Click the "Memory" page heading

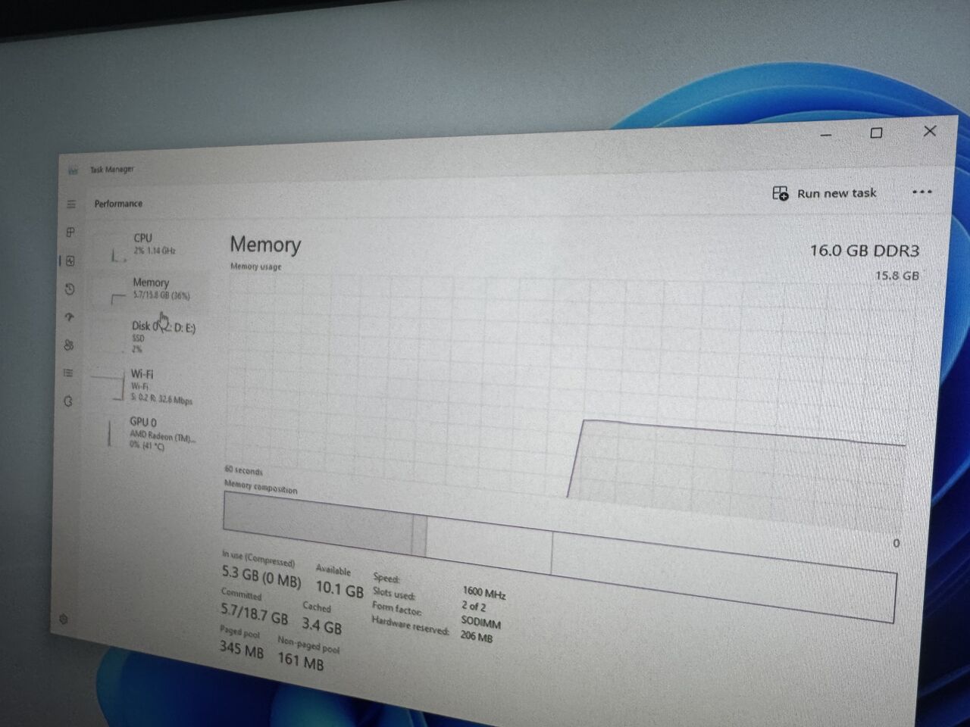click(265, 245)
